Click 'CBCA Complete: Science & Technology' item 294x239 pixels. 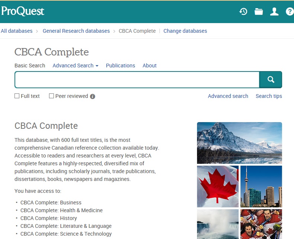[66, 234]
